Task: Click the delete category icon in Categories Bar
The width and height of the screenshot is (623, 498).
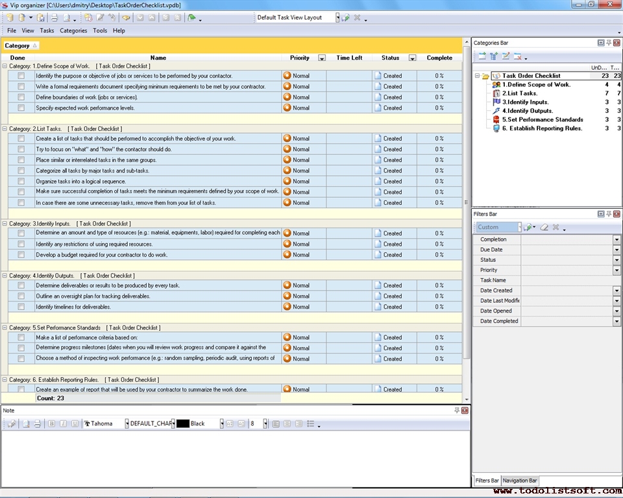Action: (x=518, y=56)
